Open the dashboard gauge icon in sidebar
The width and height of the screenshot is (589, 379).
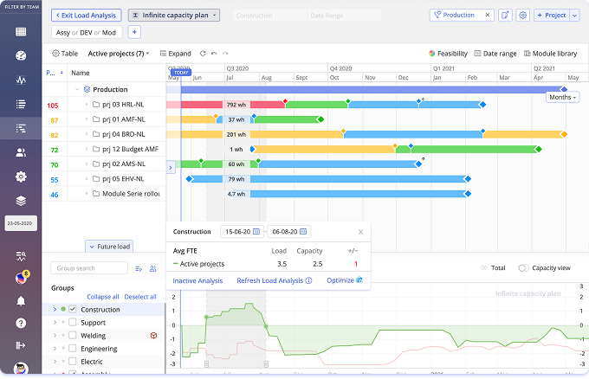pos(21,55)
